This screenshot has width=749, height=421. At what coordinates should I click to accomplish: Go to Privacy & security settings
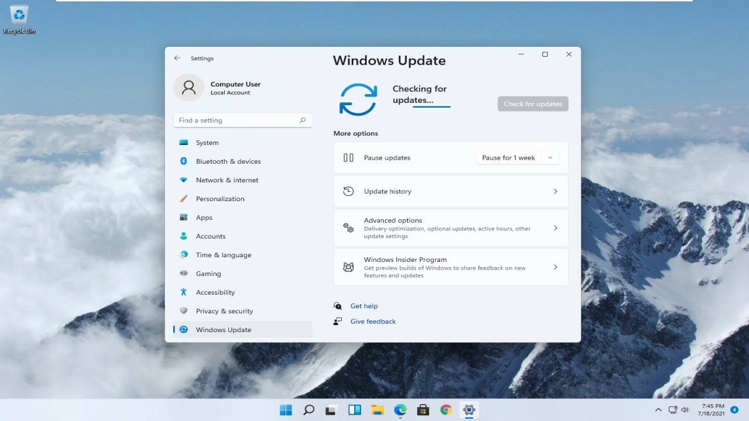224,311
